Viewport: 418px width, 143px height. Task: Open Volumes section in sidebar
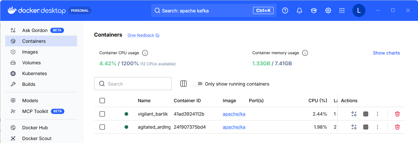coord(31,63)
